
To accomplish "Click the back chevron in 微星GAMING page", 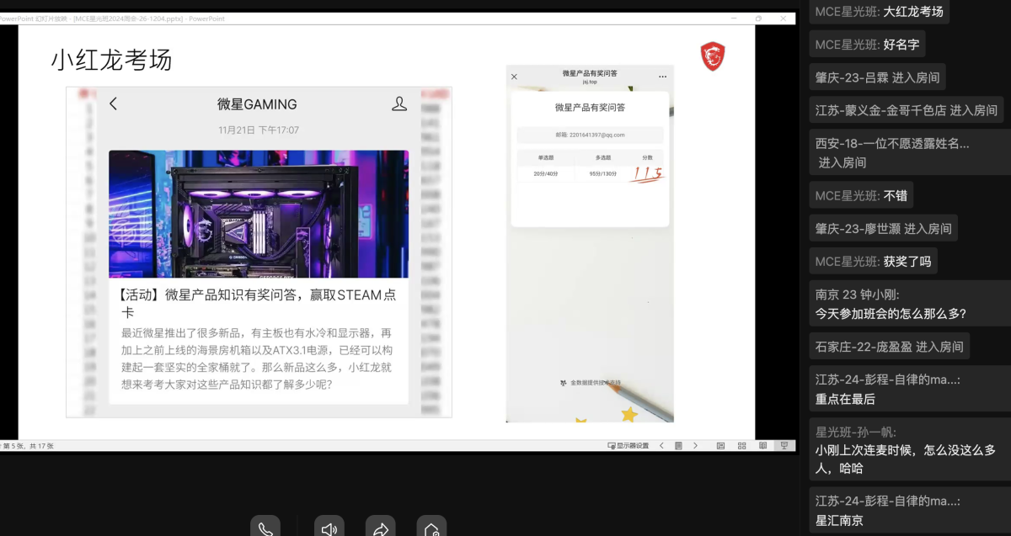I will pyautogui.click(x=114, y=103).
